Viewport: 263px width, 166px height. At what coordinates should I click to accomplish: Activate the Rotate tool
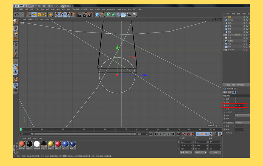[45, 14]
